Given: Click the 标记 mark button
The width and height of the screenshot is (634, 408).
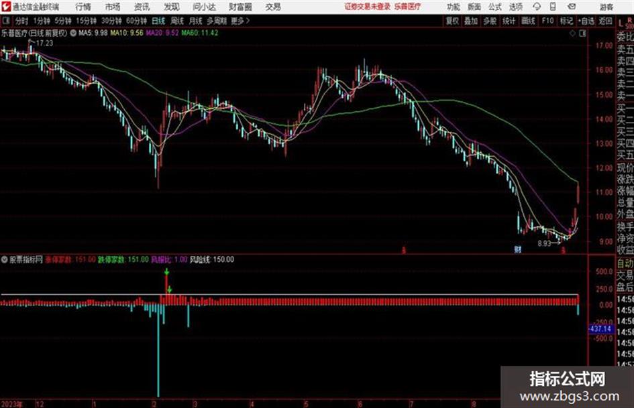Looking at the screenshot, I should (x=566, y=21).
